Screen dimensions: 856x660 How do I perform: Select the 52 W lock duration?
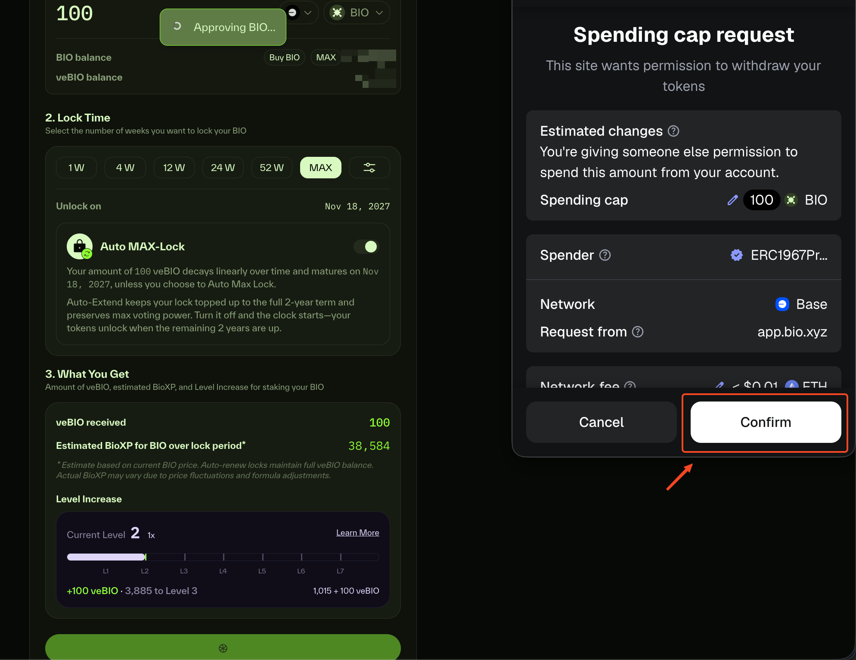(272, 168)
